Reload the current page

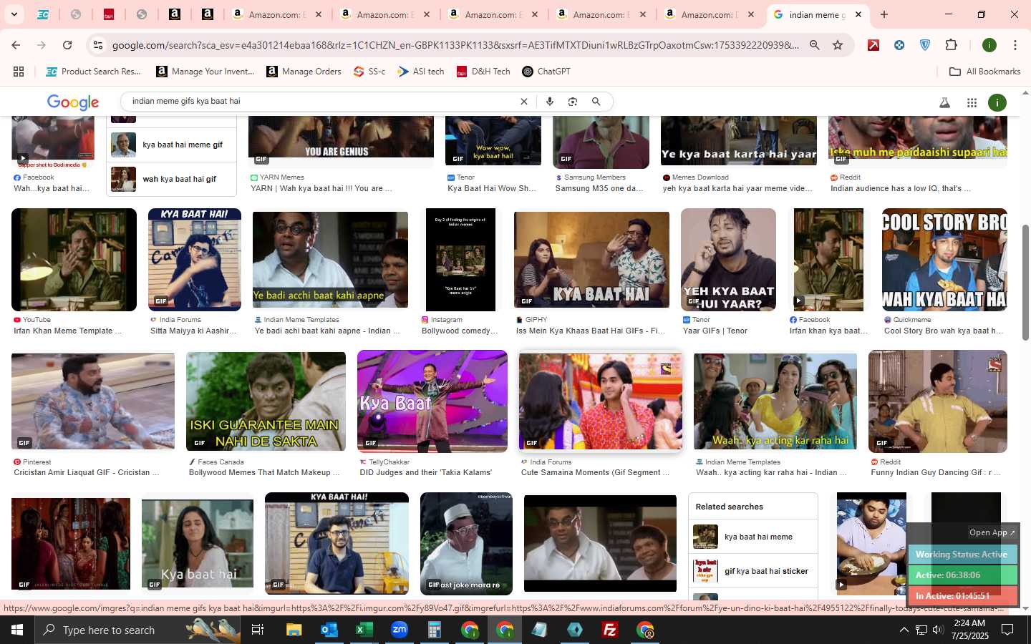[x=67, y=45]
